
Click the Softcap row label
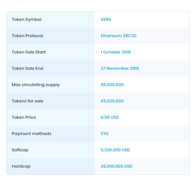coord(20,150)
